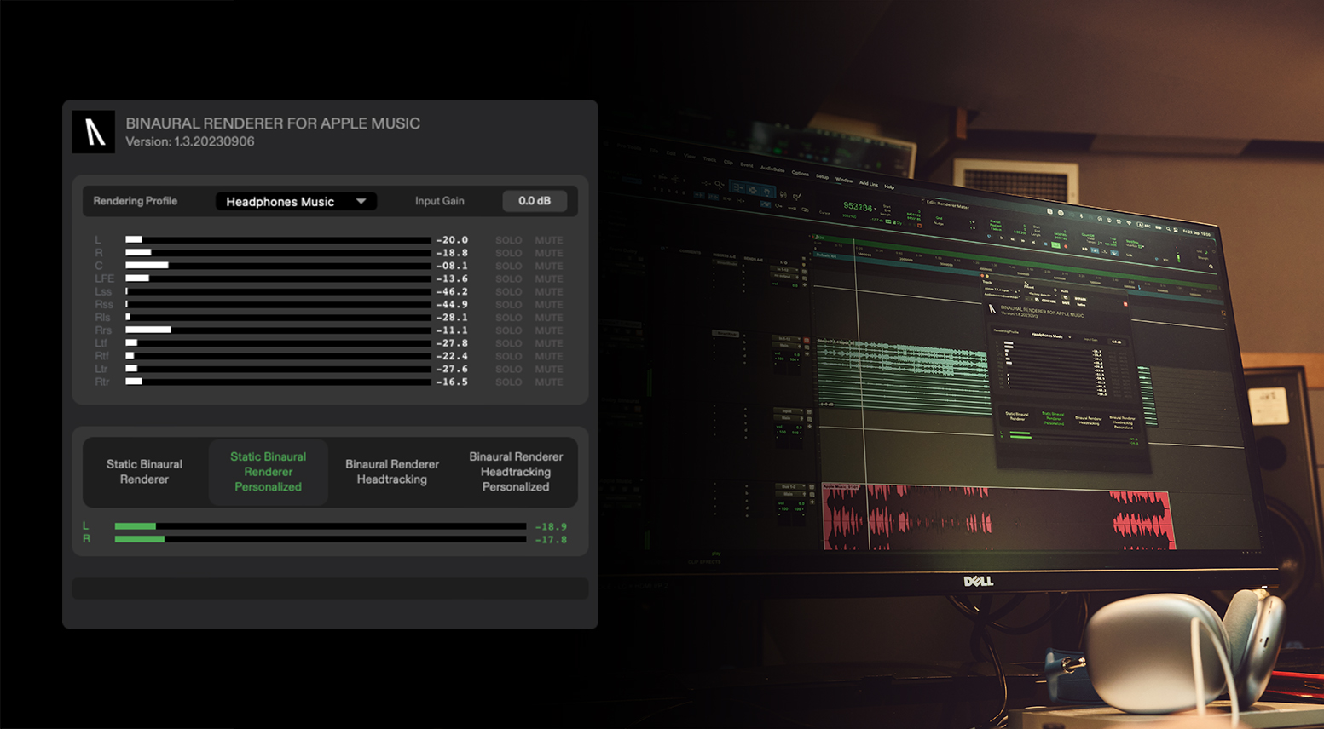
Task: Click the empty status bar at plugin bottom
Action: click(330, 588)
